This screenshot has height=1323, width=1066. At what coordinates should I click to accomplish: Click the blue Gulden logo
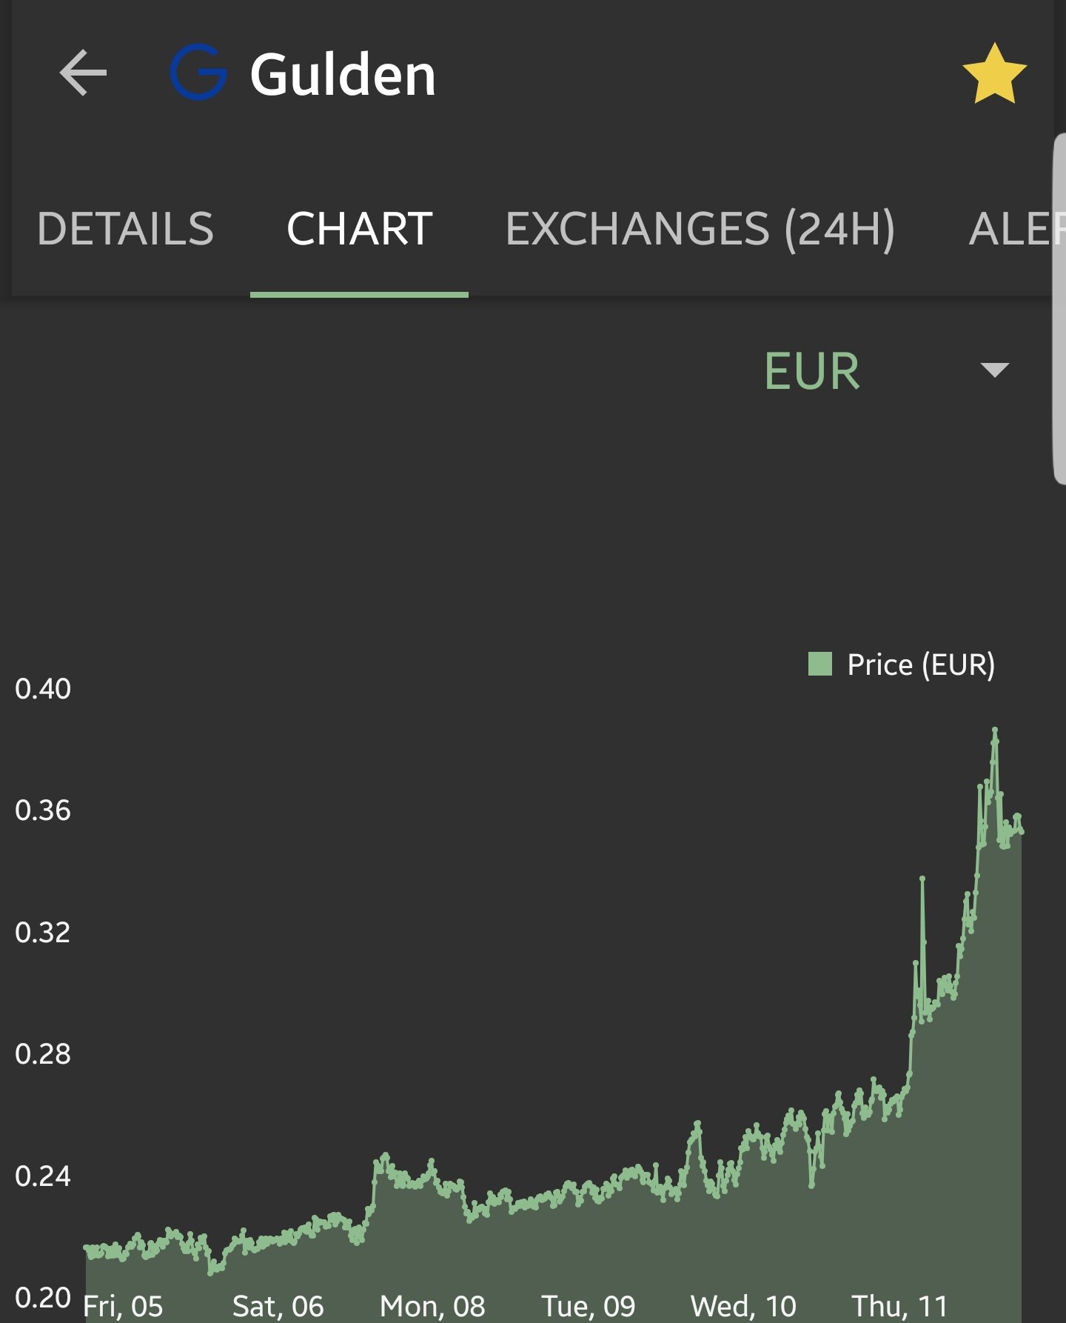point(198,72)
